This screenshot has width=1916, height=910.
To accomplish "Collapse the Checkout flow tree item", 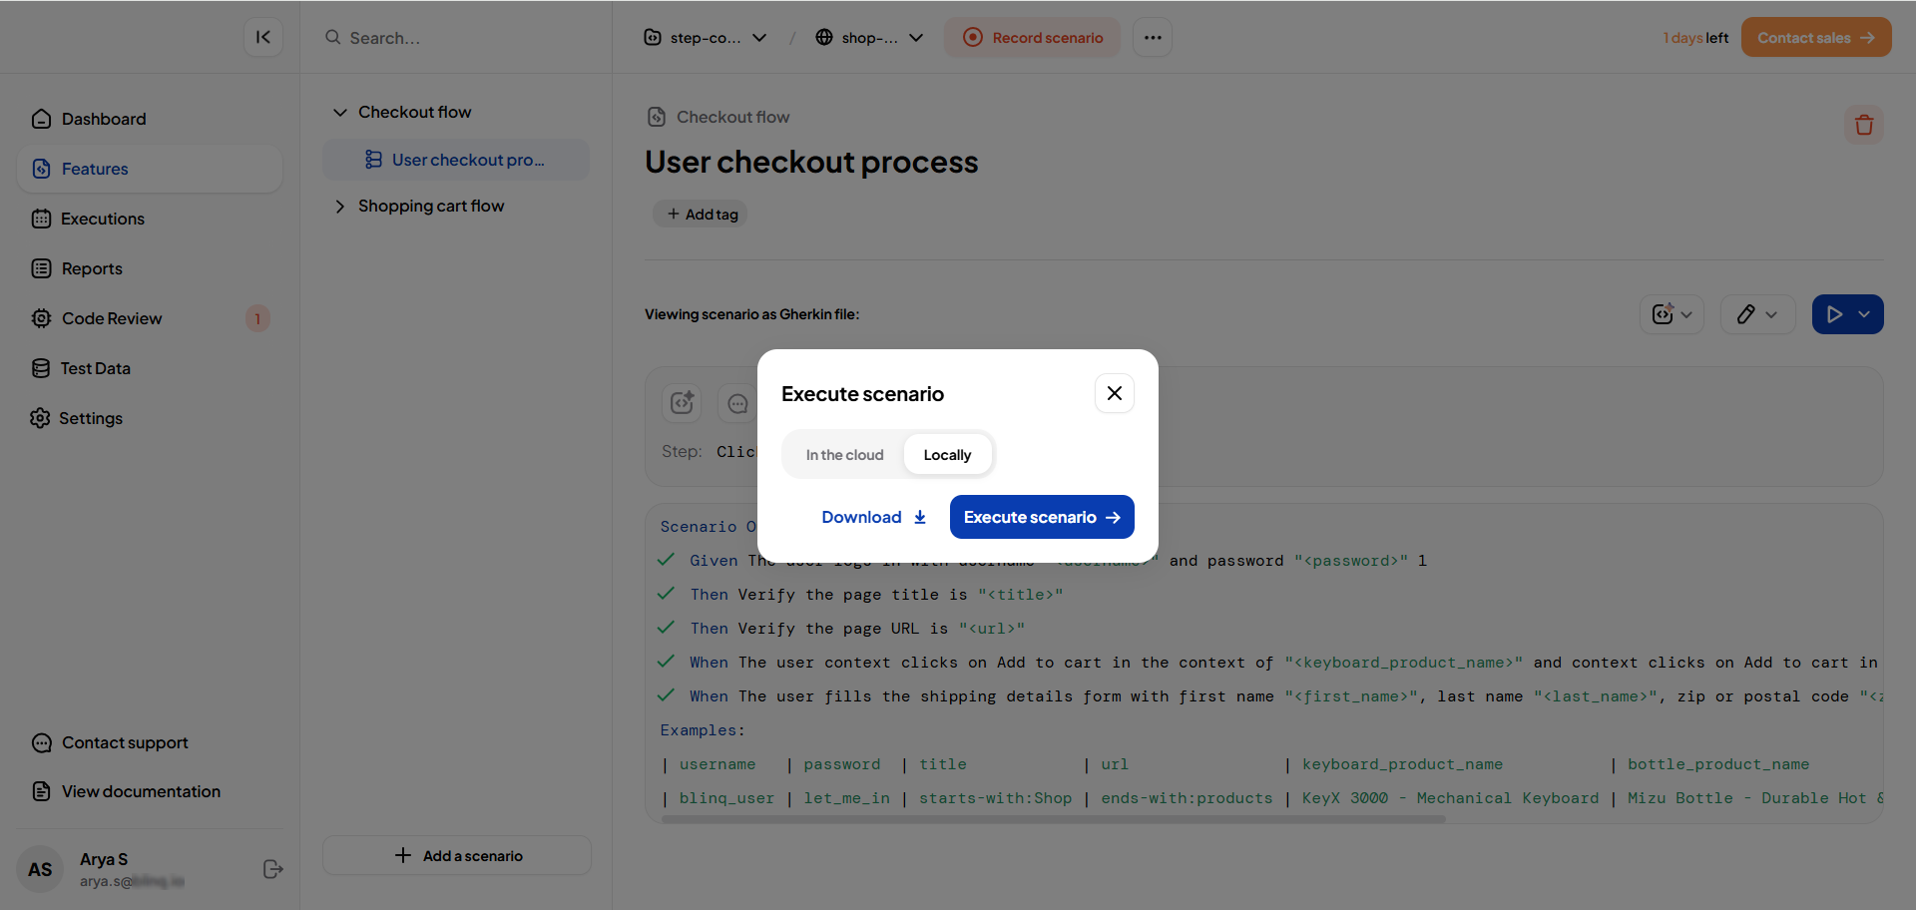I will [x=340, y=113].
